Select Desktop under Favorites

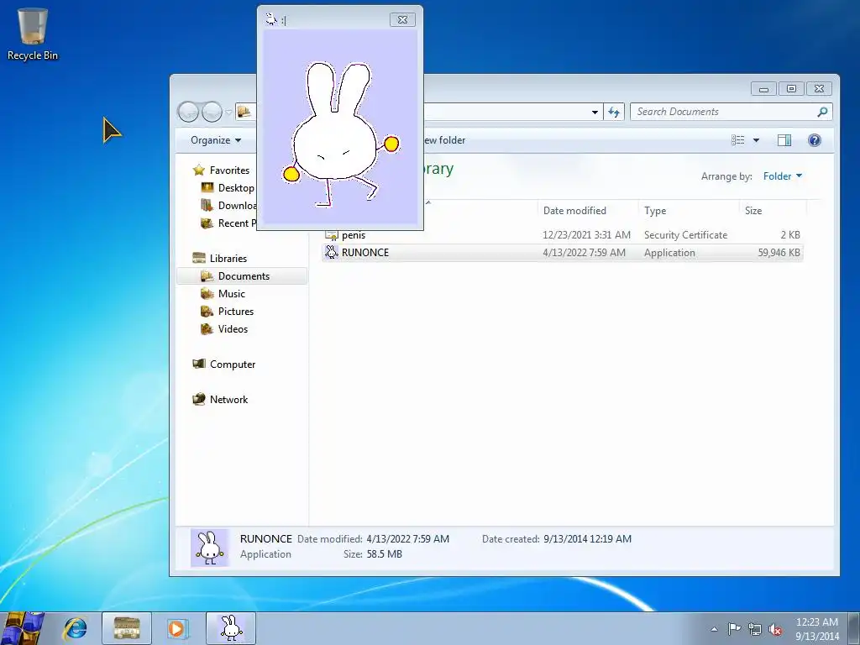click(236, 187)
